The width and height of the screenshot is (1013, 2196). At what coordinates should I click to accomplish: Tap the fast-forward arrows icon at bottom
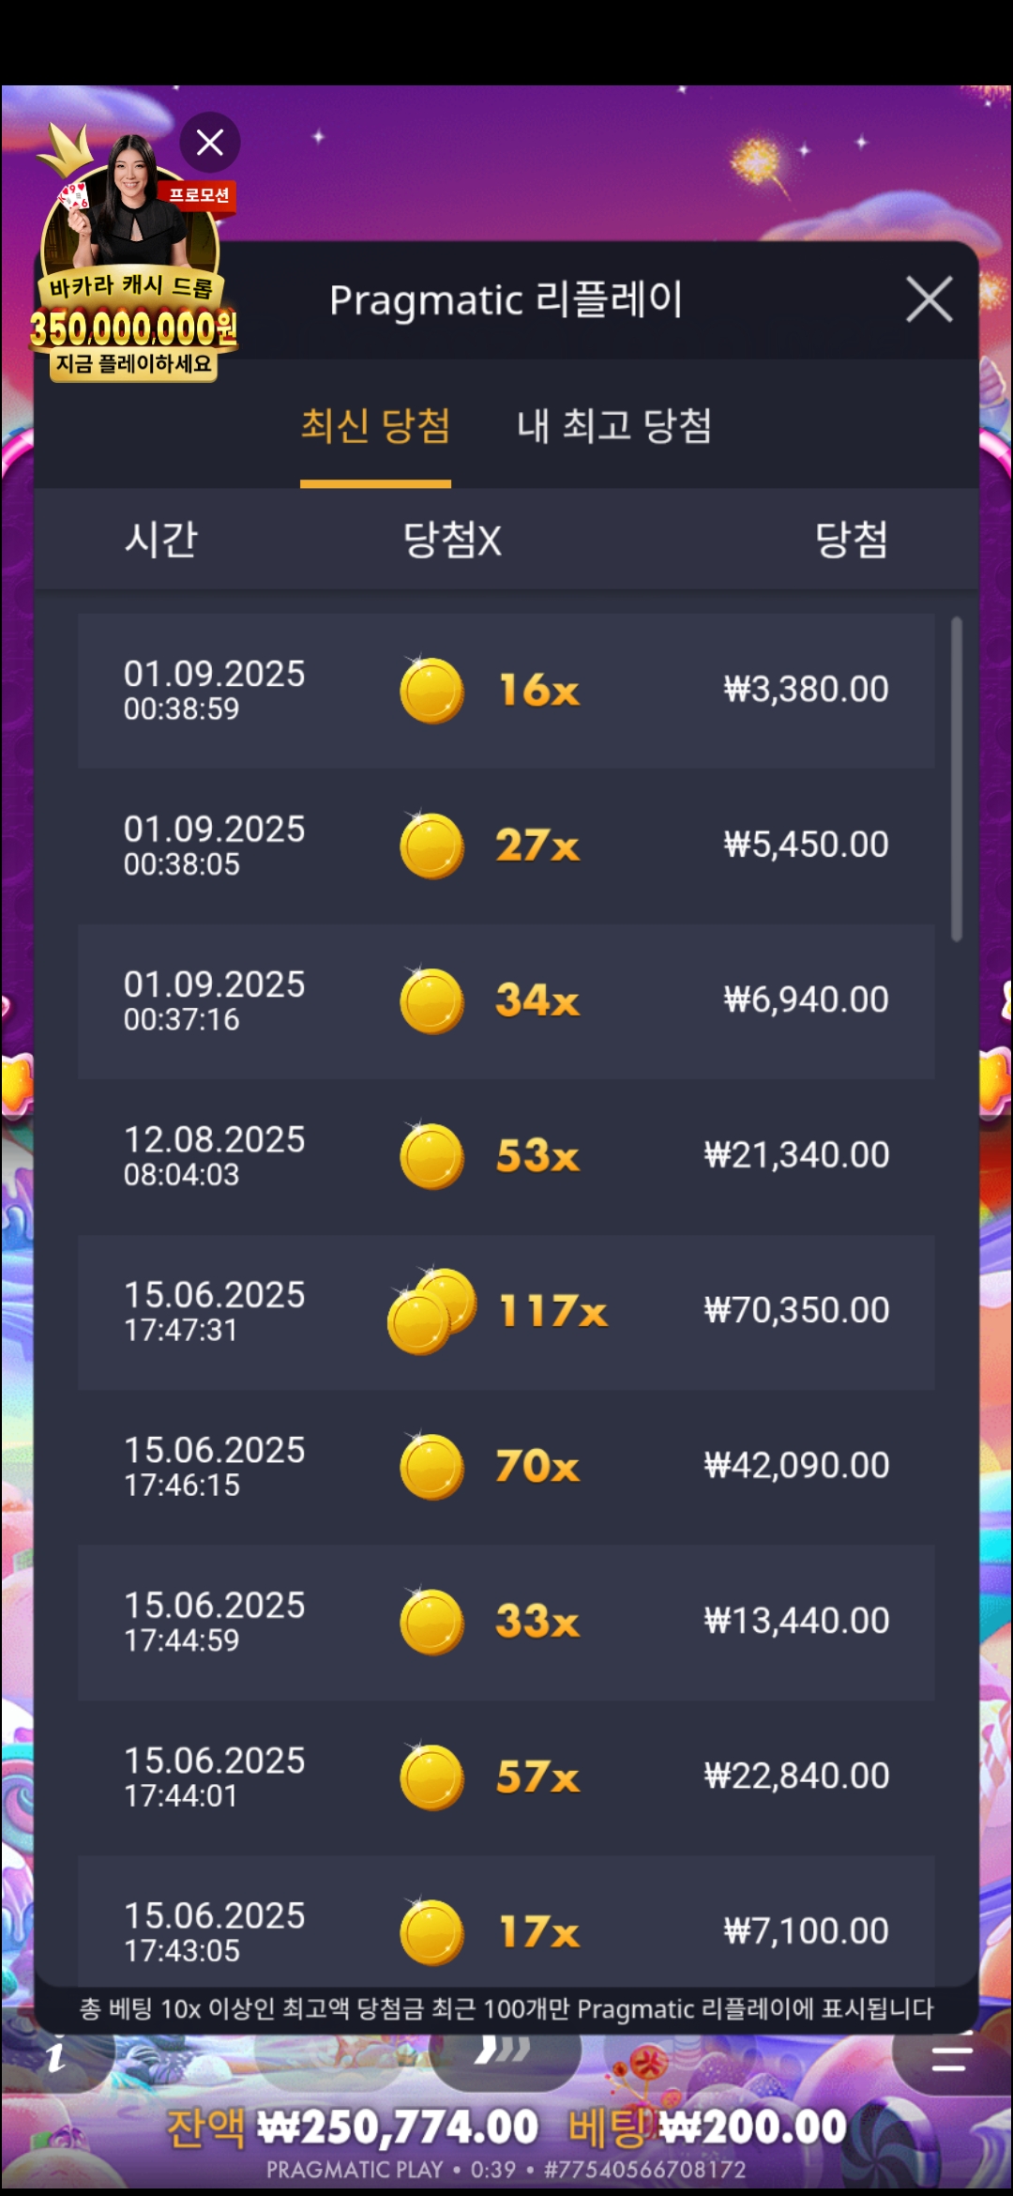[502, 2051]
